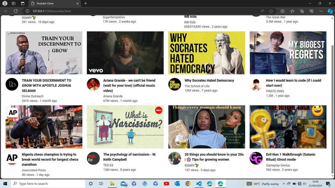335x188 pixels.
Task: Play the Evil Nun ritual task thumbnail
Action: click(x=288, y=127)
